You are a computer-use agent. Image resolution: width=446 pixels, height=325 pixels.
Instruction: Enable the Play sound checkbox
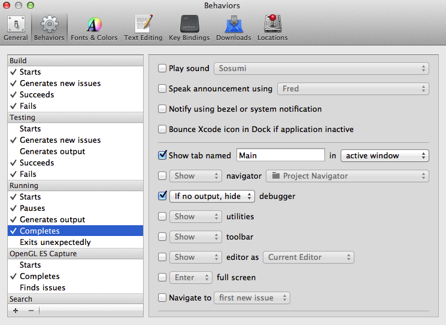point(162,69)
